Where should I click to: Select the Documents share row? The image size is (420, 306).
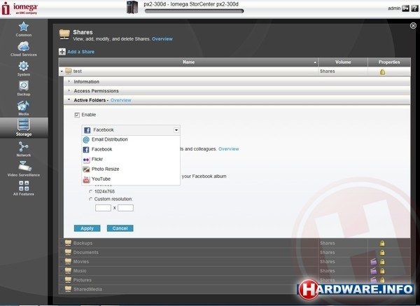[234, 252]
